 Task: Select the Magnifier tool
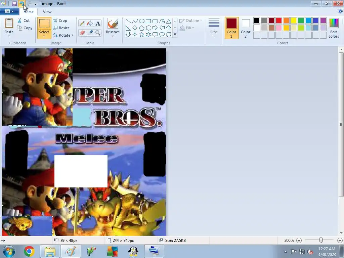[98, 33]
